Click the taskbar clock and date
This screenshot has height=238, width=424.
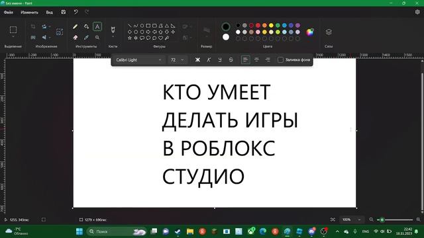coord(404,231)
